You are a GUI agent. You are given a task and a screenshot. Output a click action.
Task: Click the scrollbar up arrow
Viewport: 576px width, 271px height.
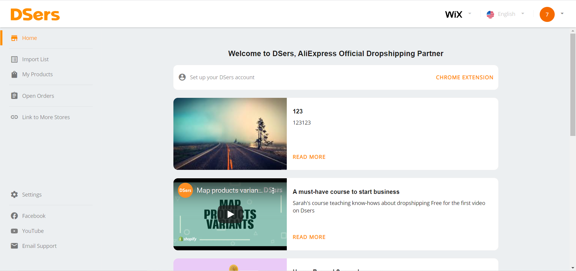pos(573,31)
